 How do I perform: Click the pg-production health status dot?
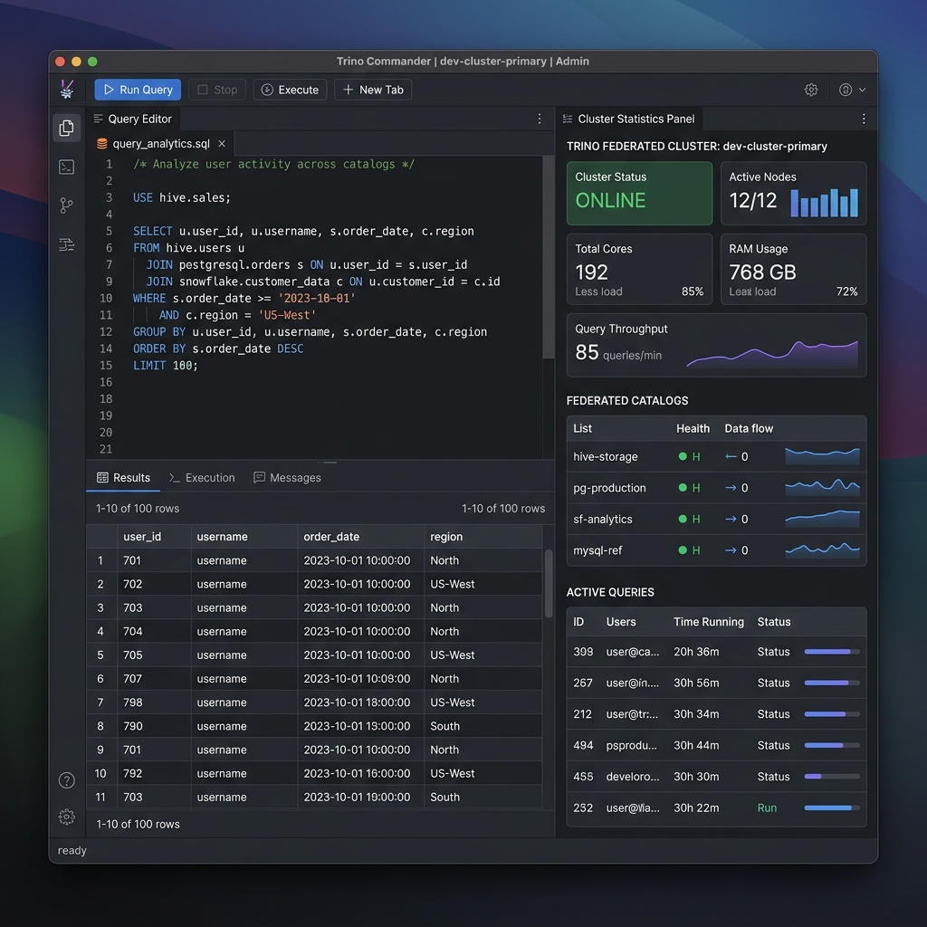[683, 488]
